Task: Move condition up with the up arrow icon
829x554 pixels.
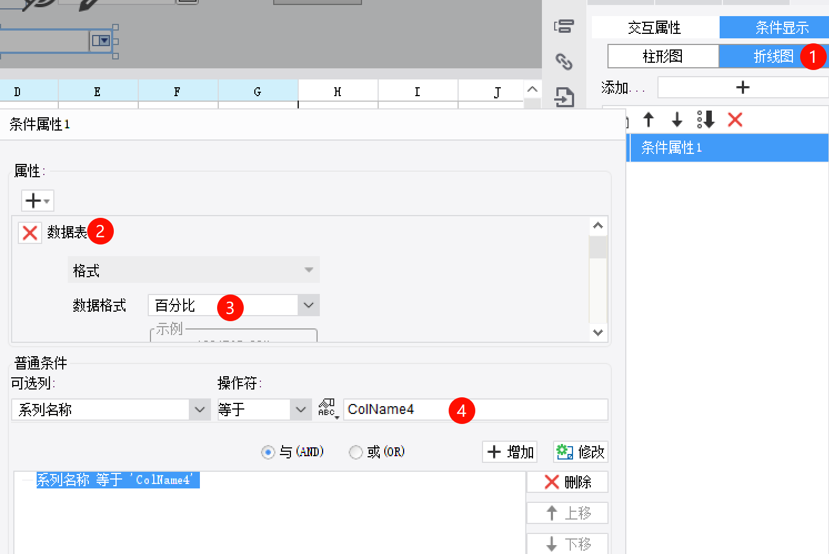Action: 648,119
